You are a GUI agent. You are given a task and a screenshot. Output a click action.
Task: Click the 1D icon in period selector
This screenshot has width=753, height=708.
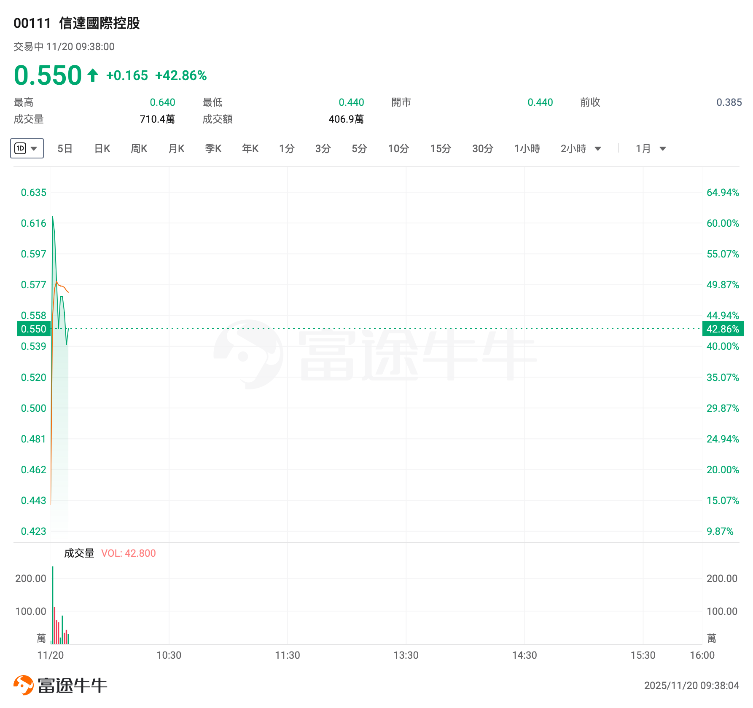point(20,148)
